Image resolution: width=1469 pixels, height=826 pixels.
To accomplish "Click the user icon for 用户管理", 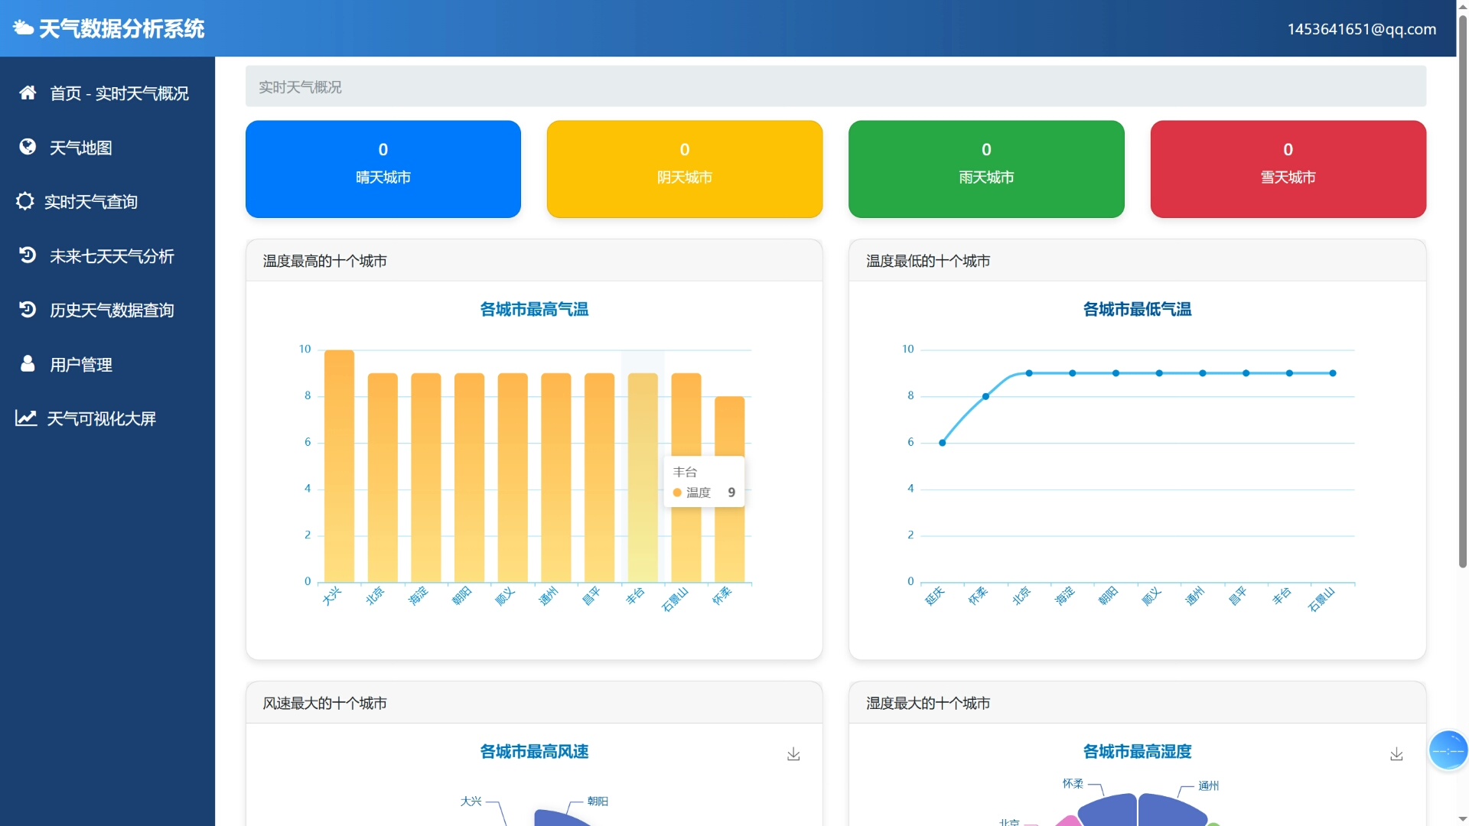I will (28, 364).
